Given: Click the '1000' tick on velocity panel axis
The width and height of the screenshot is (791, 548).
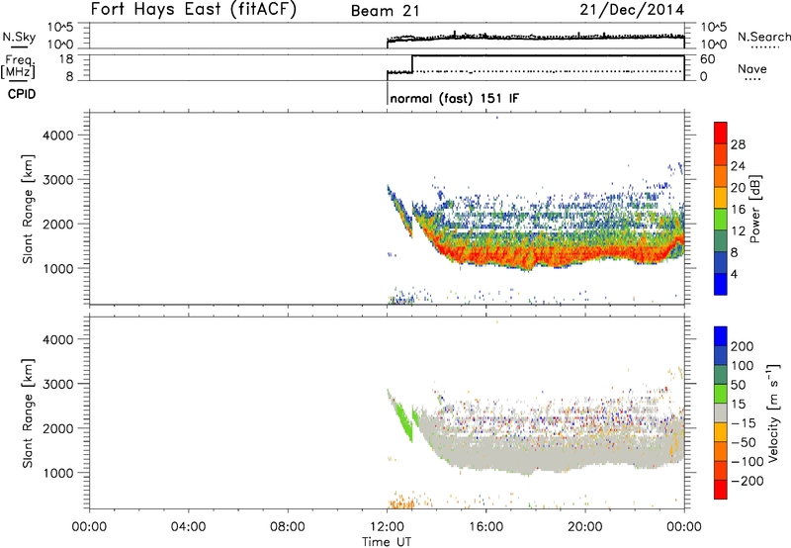Looking at the screenshot, I should pyautogui.click(x=58, y=473).
